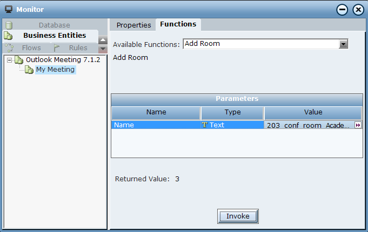Click the Value column header

point(313,112)
